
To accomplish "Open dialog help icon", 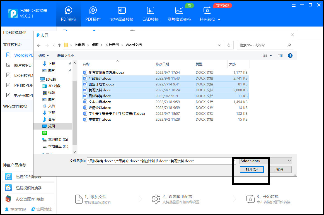I will pyautogui.click(x=290, y=56).
